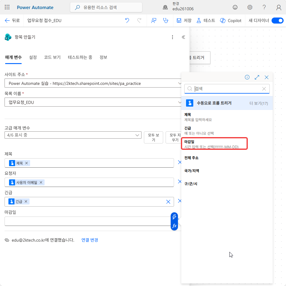This screenshot has height=286, width=286.
Task: Click the info icon in dynamic content popup
Action: point(247,77)
